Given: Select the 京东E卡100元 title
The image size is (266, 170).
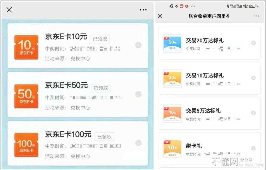Looking at the screenshot, I should (68, 134).
